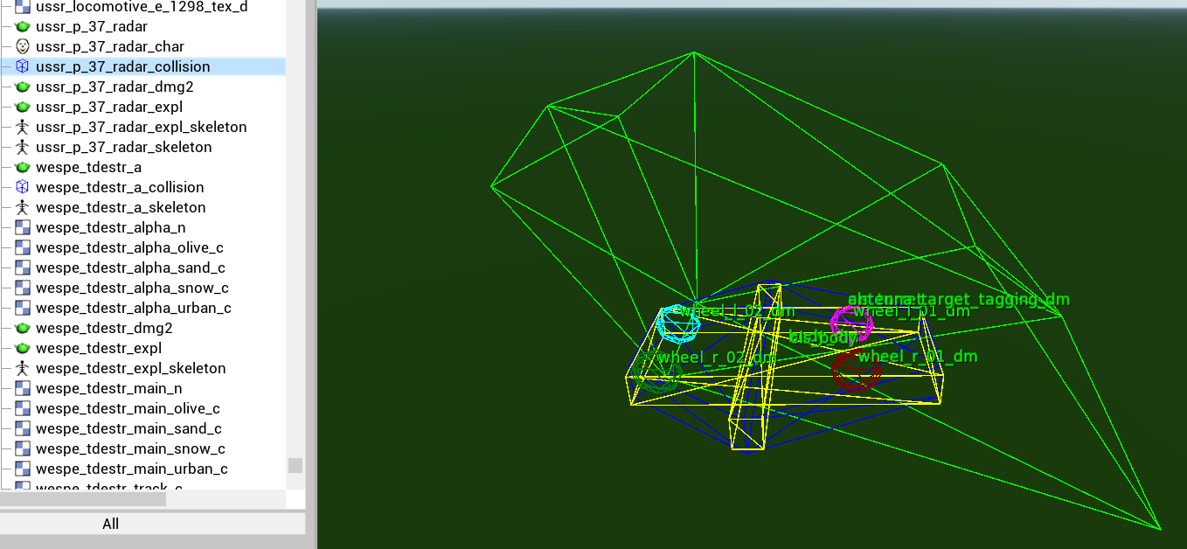This screenshot has height=549, width=1187.
Task: Click the cyan wheel_l_02_dm wireframe sphere
Action: pyautogui.click(x=678, y=324)
